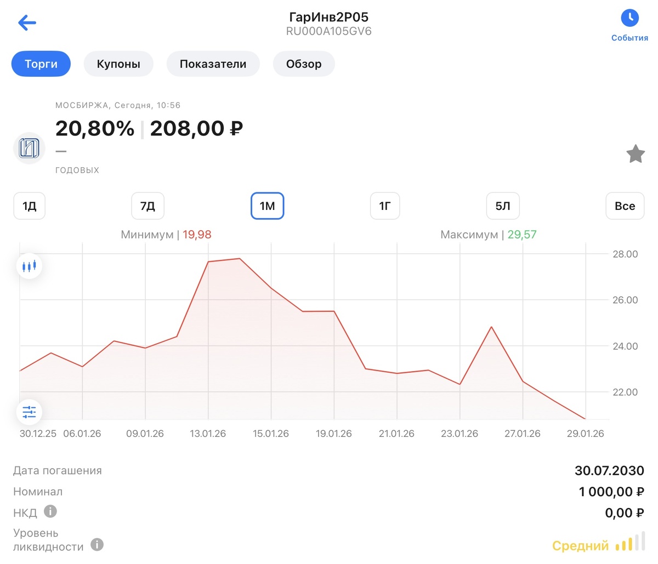The width and height of the screenshot is (658, 564).
Task: Open the События clock icon
Action: pos(629,18)
